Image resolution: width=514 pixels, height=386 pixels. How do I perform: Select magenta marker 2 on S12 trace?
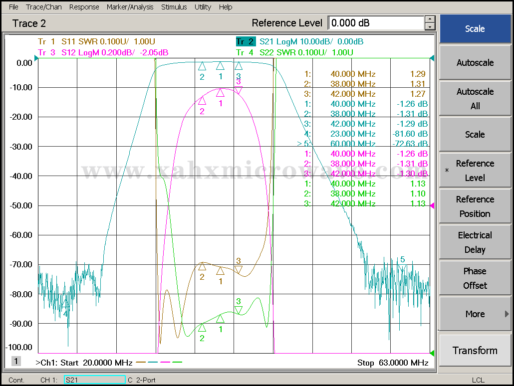(202, 101)
